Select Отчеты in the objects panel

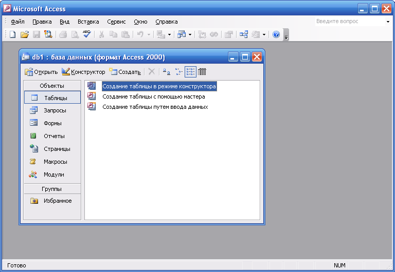(52, 136)
